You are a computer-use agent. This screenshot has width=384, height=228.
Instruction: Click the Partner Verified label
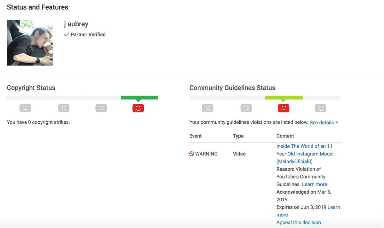88,35
